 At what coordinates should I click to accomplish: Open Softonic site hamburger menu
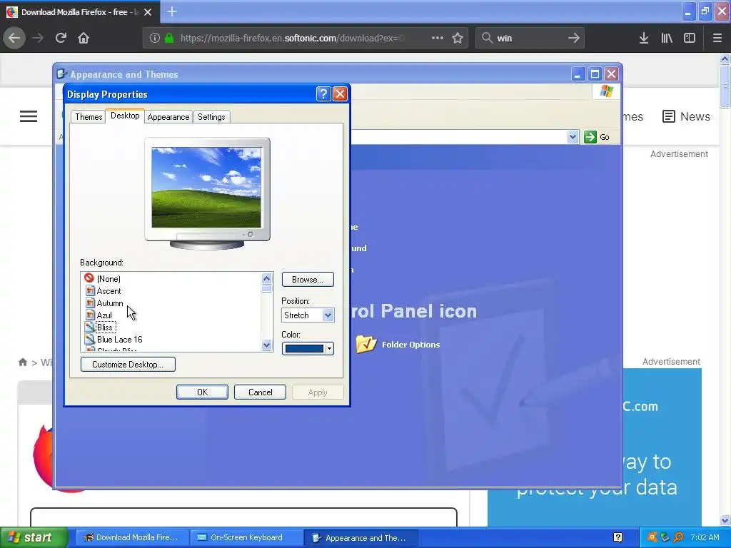(29, 116)
